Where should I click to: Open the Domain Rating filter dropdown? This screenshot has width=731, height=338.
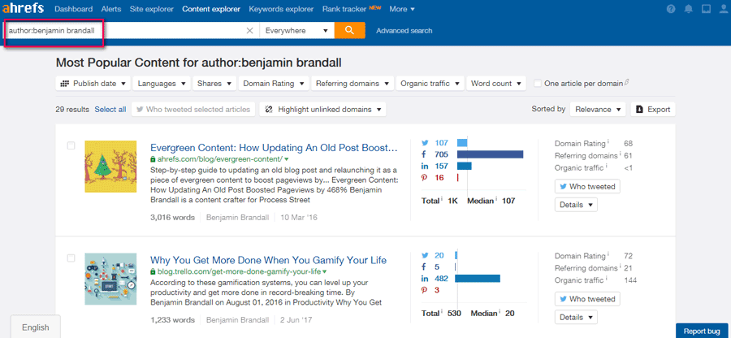tap(274, 84)
